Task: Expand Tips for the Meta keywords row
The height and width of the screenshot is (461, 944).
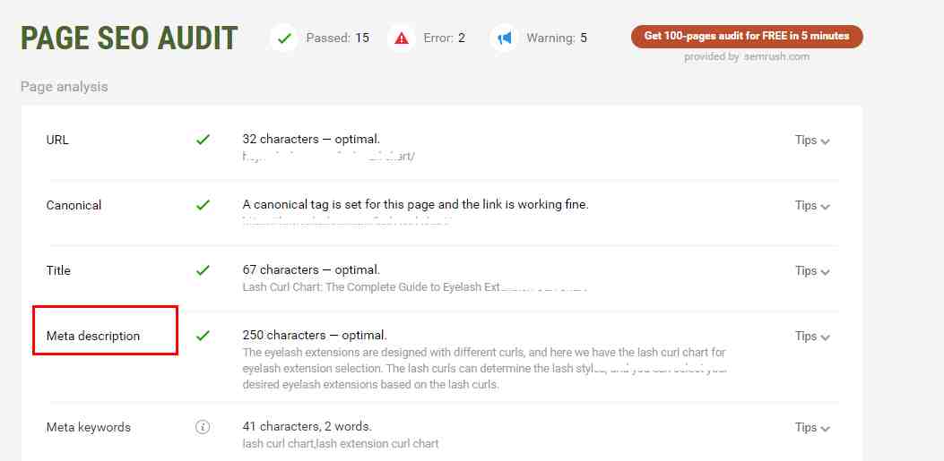Action: click(x=812, y=428)
